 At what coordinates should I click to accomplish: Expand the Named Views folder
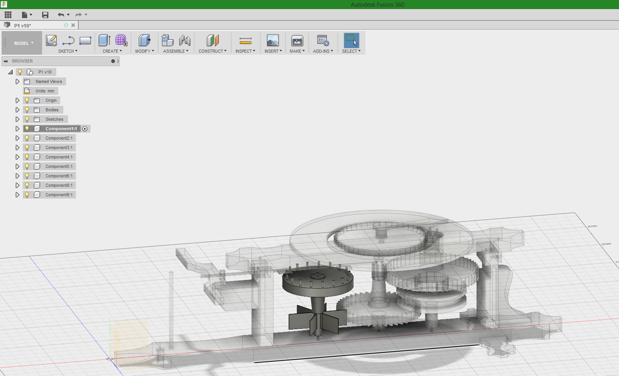[17, 81]
